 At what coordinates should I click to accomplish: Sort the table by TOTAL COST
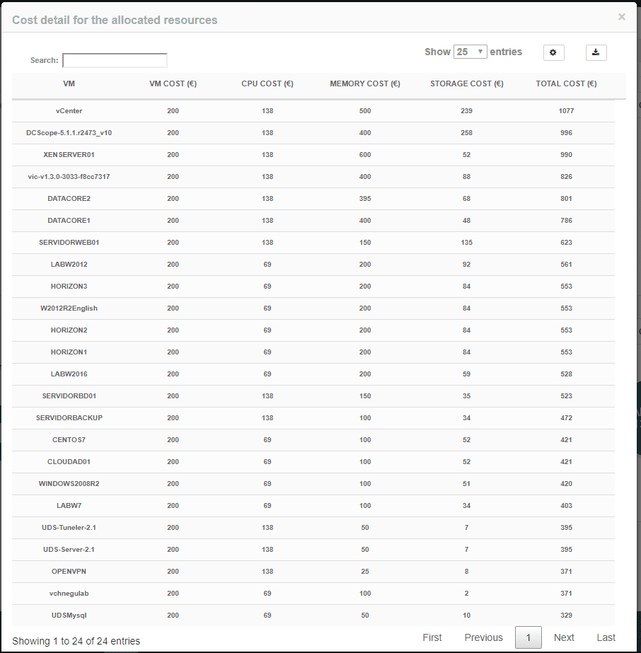(565, 83)
